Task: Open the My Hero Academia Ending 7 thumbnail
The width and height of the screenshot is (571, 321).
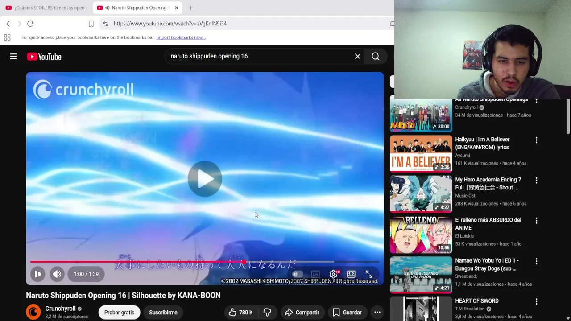Action: point(421,194)
